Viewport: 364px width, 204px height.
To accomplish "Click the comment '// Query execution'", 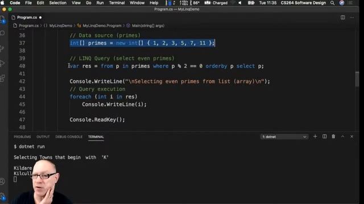I will point(97,89).
